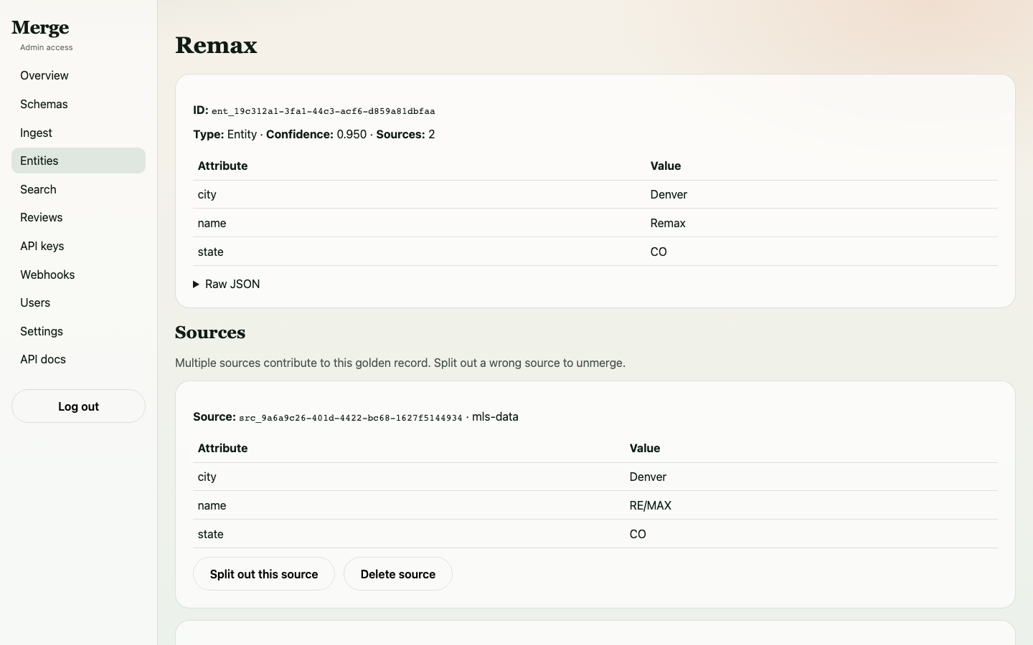
Task: Open the Search page
Action: (x=78, y=189)
